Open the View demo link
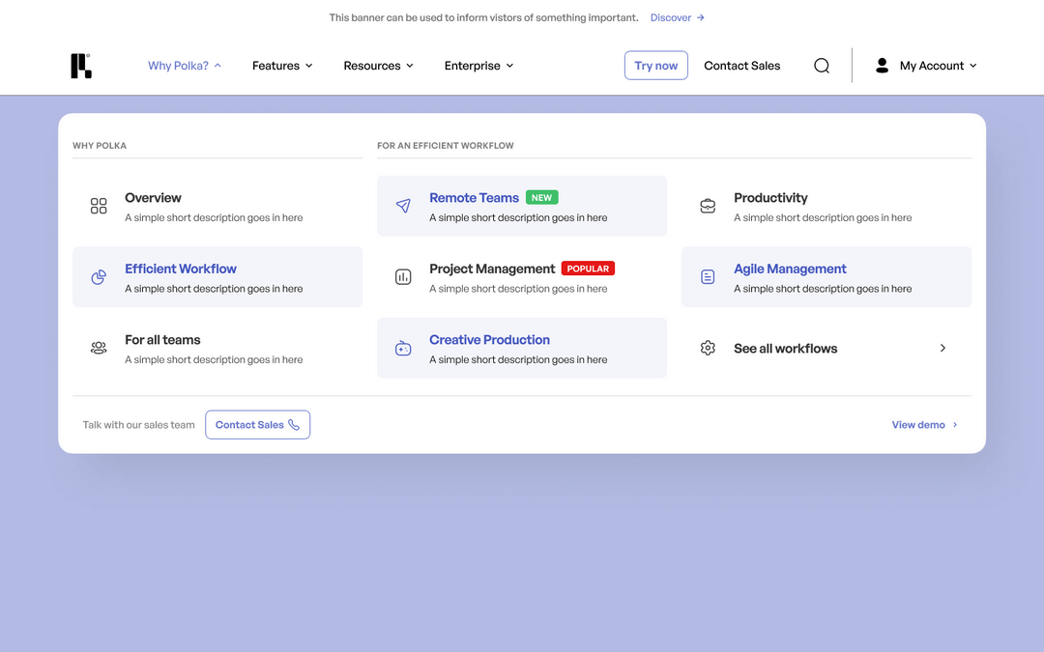The height and width of the screenshot is (652, 1044). (918, 424)
